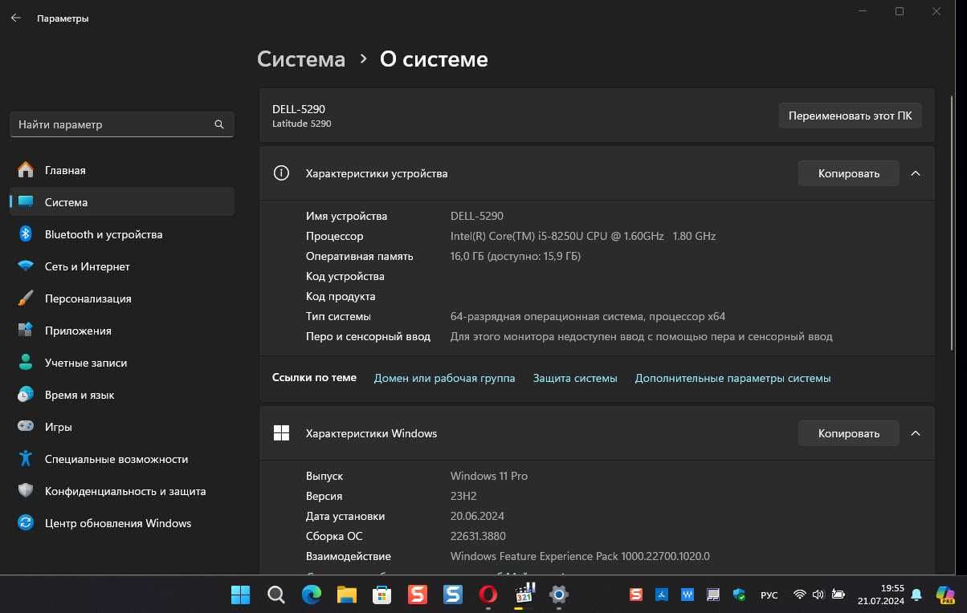Click the Конфиденциальность и защита shield icon

pos(26,491)
